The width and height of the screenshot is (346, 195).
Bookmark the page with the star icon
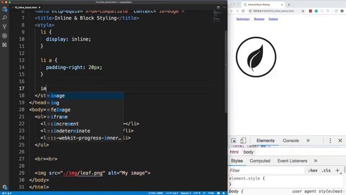tap(303, 11)
